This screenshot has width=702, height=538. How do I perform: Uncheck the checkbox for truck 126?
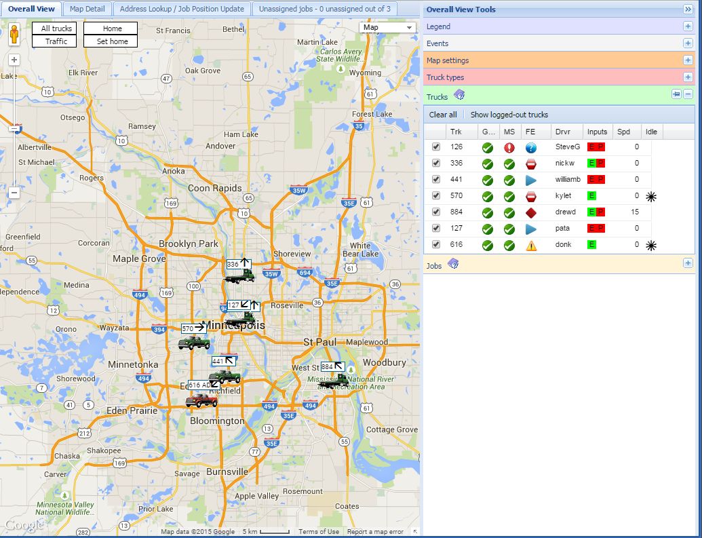click(436, 147)
